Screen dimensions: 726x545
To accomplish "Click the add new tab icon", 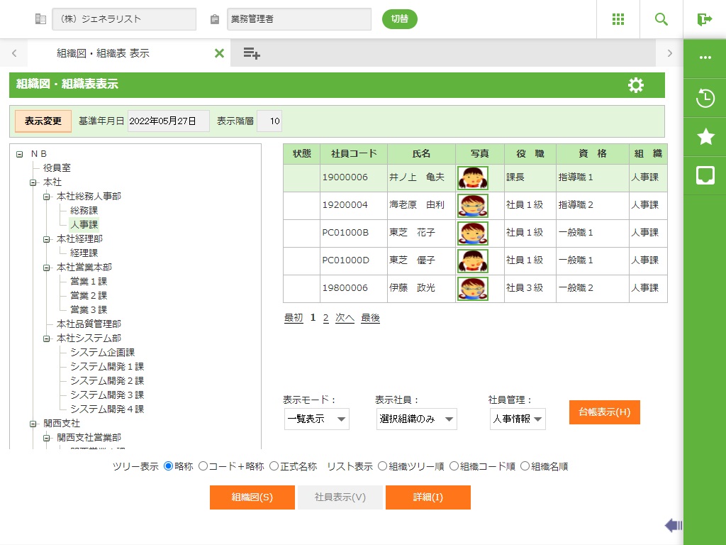I will click(252, 53).
